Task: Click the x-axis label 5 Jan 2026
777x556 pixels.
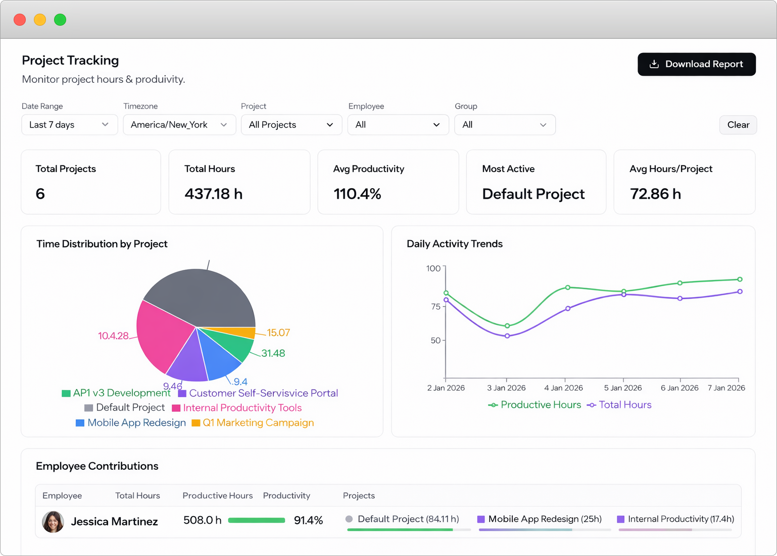Action: pos(623,387)
